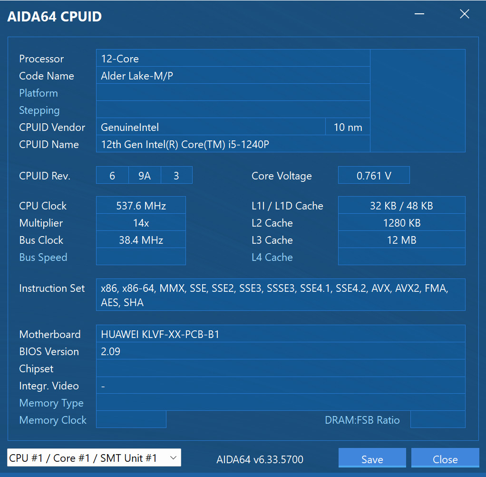
Task: Click the Motherboard value HUAWEI KLVF-XX-PCB-B1
Action: click(281, 334)
